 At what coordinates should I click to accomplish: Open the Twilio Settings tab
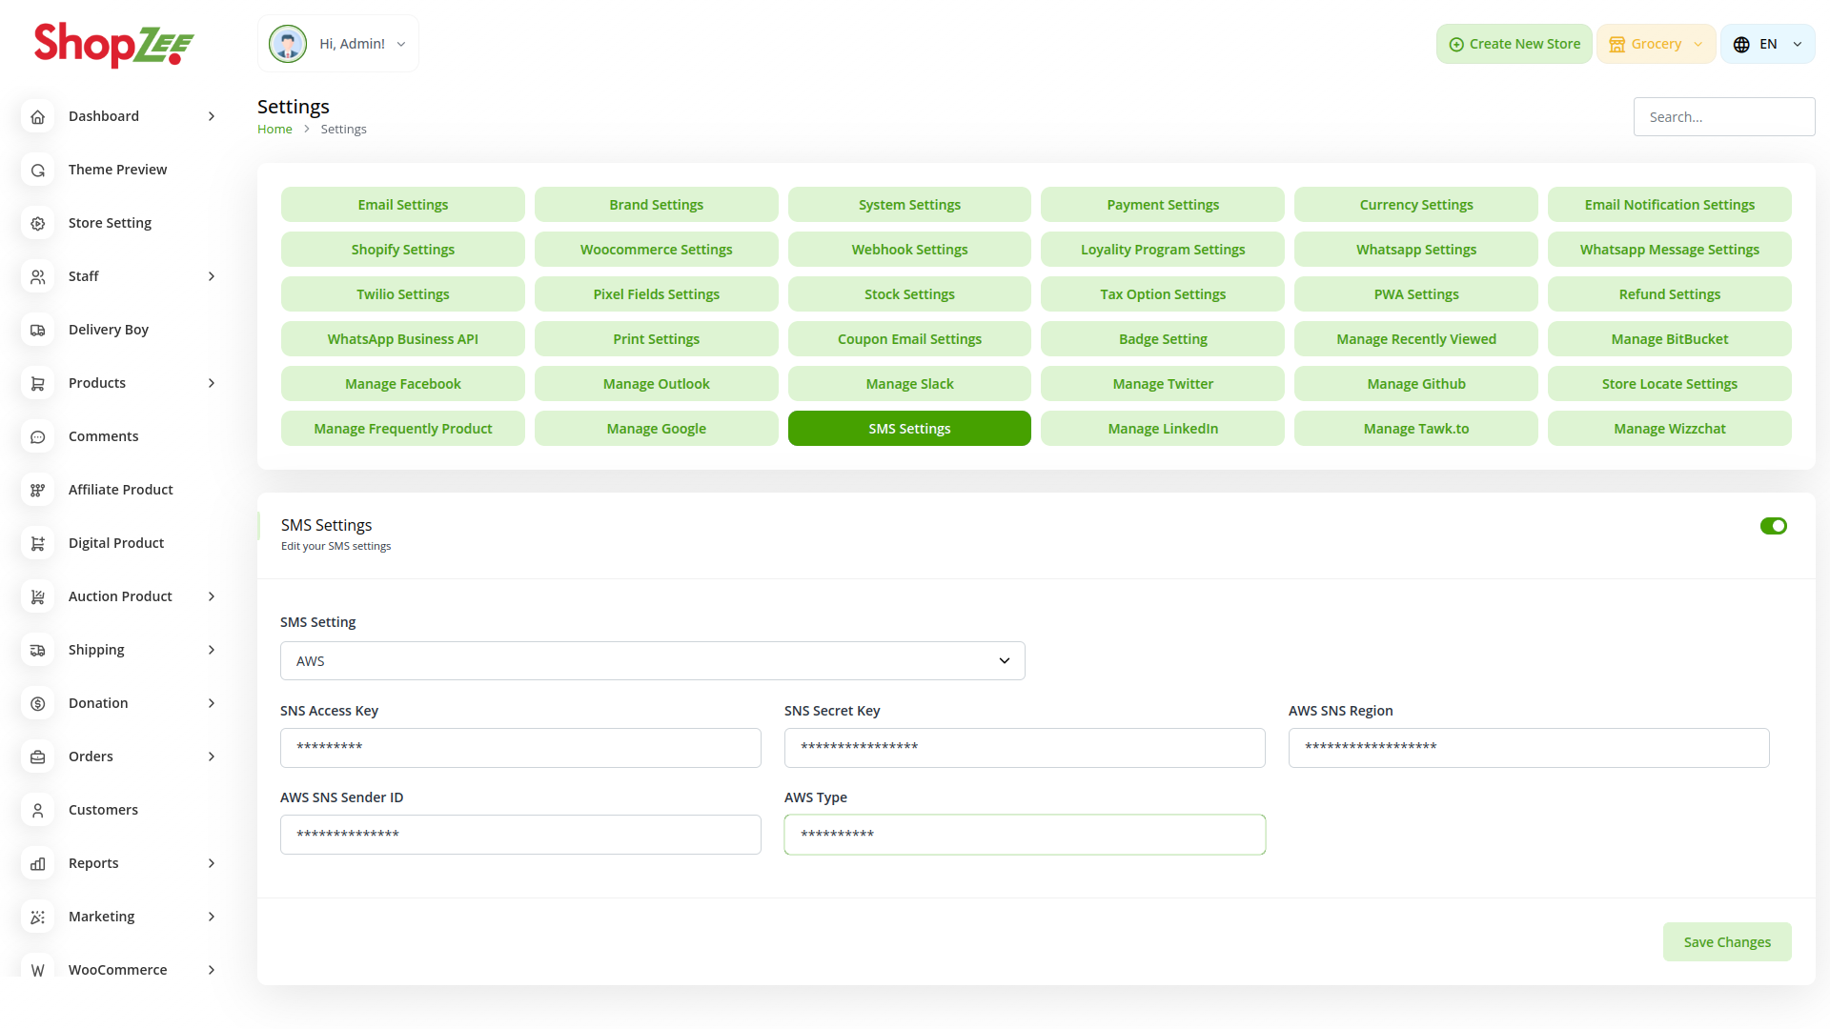click(x=402, y=294)
